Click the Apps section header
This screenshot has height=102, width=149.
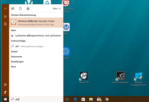[13, 30]
